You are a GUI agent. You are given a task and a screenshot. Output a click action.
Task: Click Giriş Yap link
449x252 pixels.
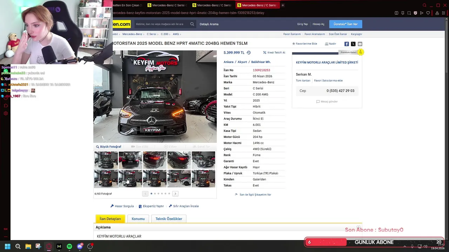click(302, 24)
